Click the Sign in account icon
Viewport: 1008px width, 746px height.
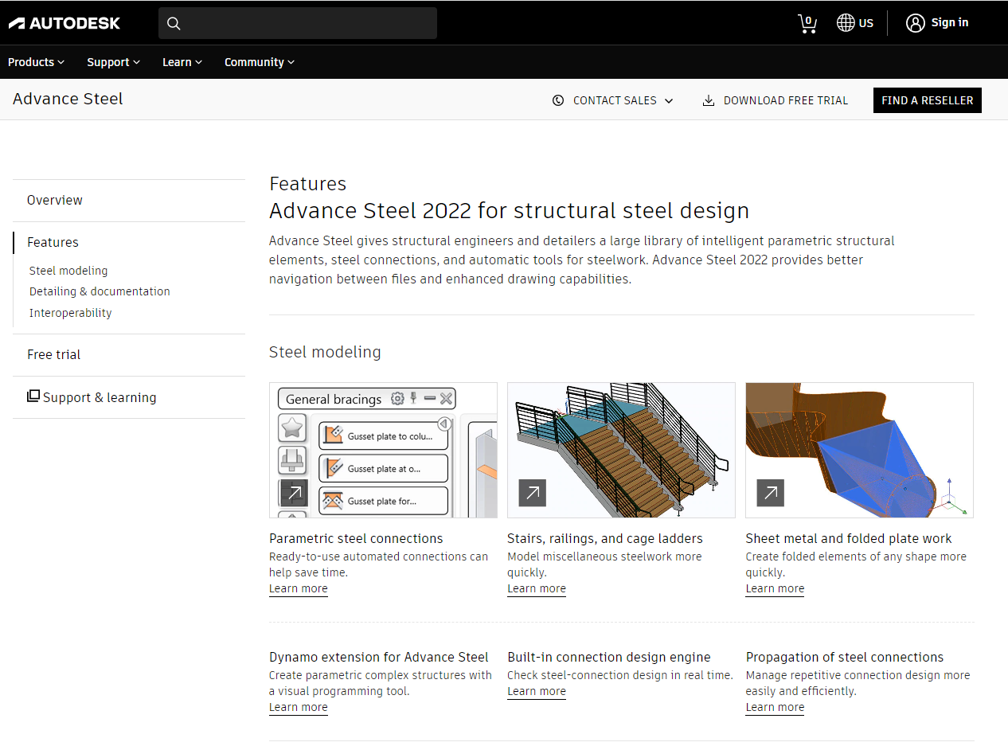914,22
